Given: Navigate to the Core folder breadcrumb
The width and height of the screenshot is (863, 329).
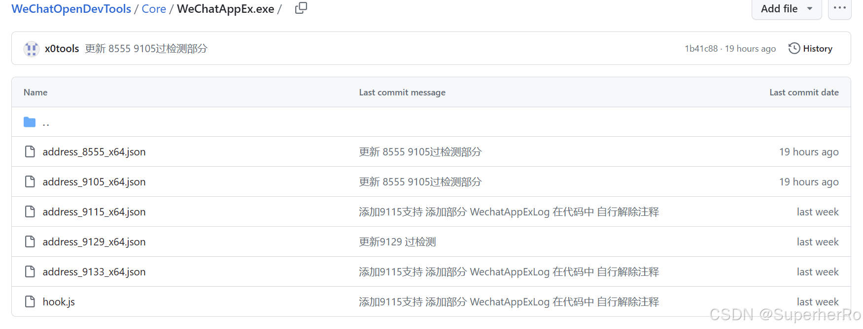Looking at the screenshot, I should (154, 9).
